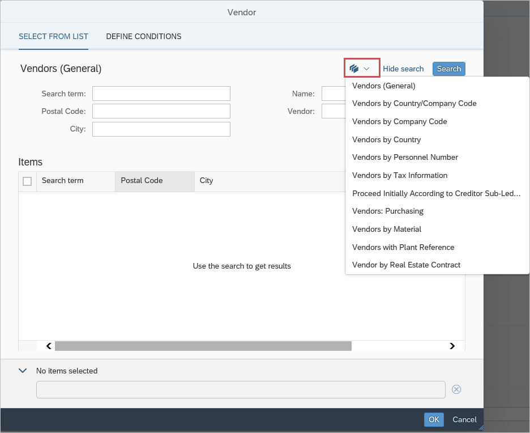The height and width of the screenshot is (433, 530).
Task: Click the right scroll arrow of items table
Action: point(452,346)
